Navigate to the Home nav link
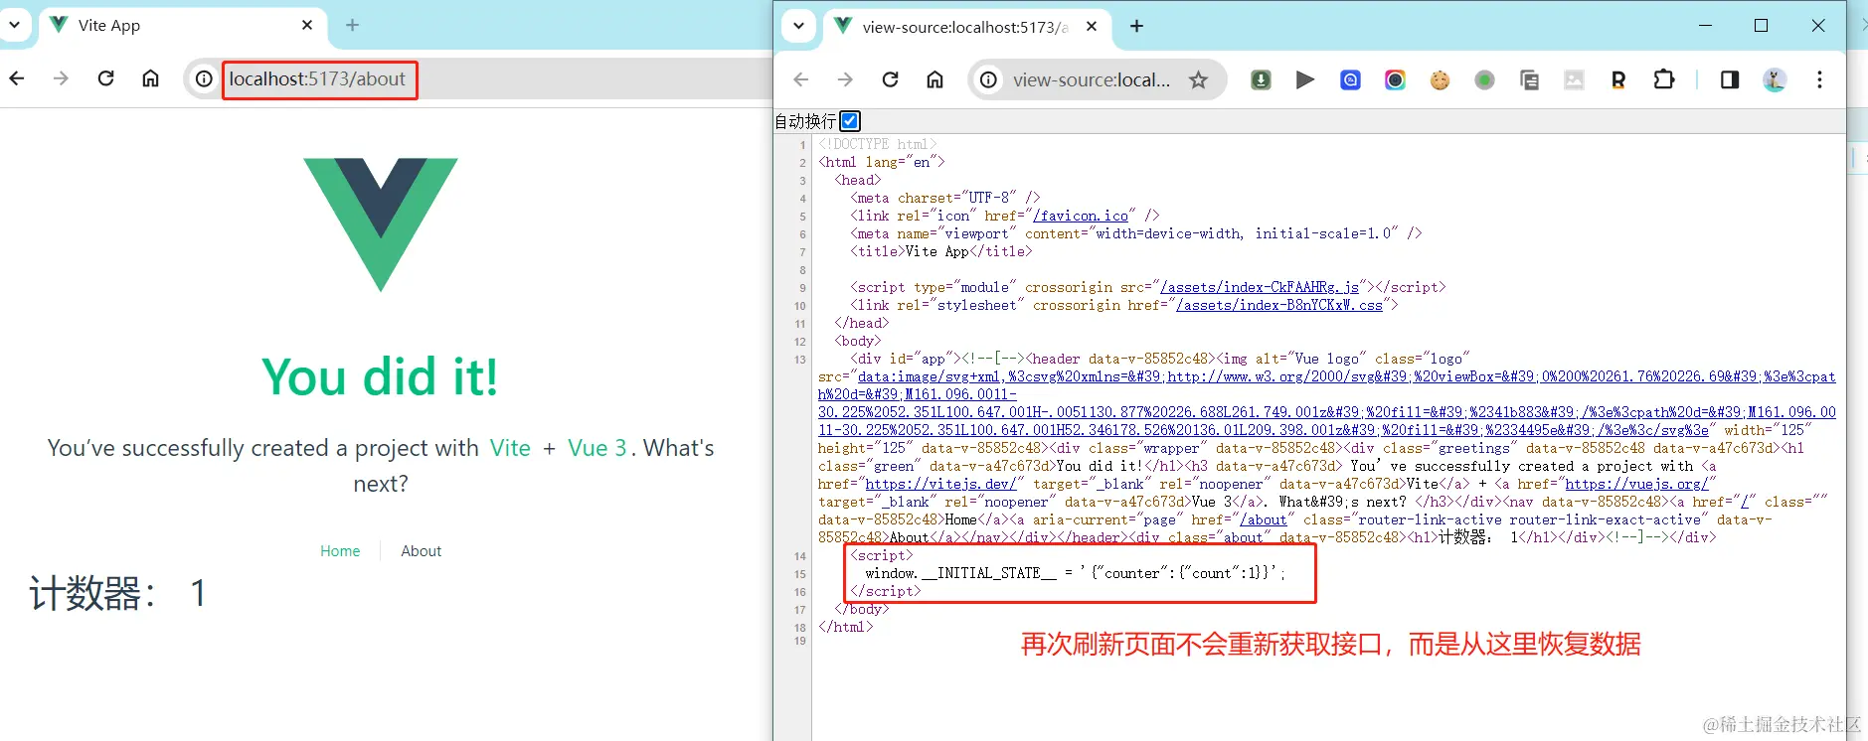Image resolution: width=1868 pixels, height=741 pixels. 340,551
